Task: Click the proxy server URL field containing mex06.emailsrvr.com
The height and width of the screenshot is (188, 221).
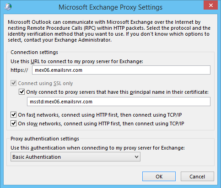Action: [121, 70]
